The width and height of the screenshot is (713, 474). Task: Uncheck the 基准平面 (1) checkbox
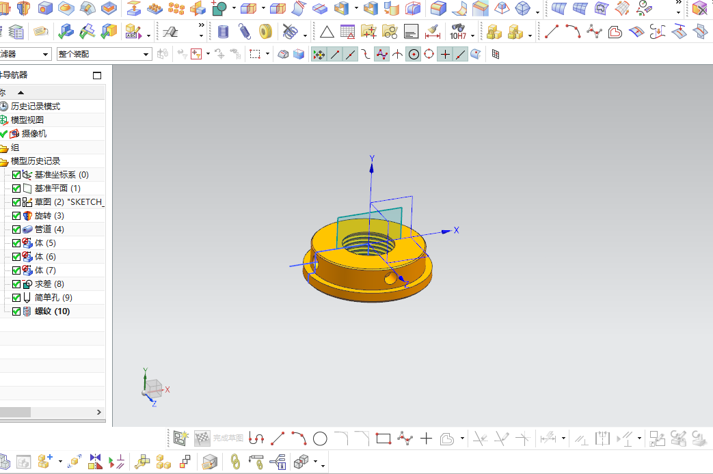point(16,189)
